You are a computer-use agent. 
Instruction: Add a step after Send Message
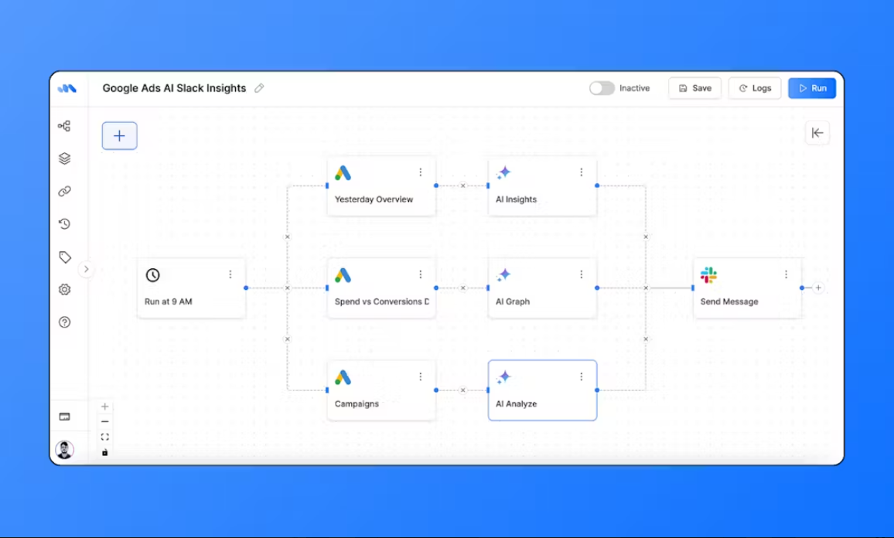(818, 288)
